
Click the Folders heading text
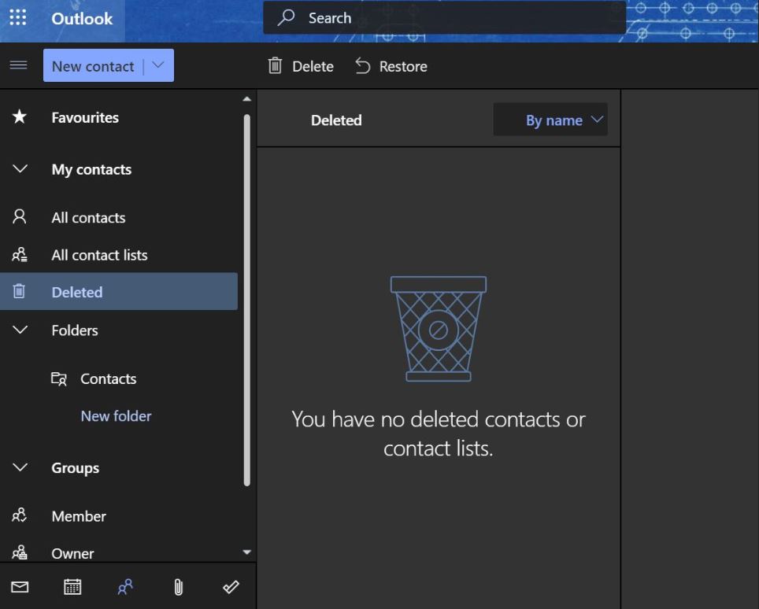coord(75,330)
